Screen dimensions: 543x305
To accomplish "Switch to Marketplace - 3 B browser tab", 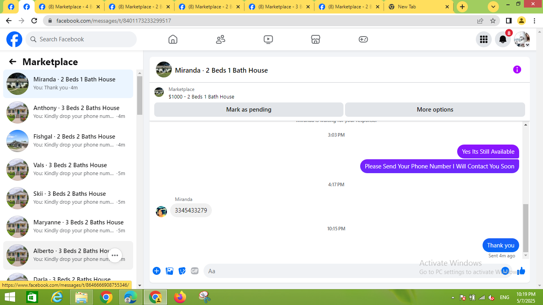I will (x=280, y=7).
